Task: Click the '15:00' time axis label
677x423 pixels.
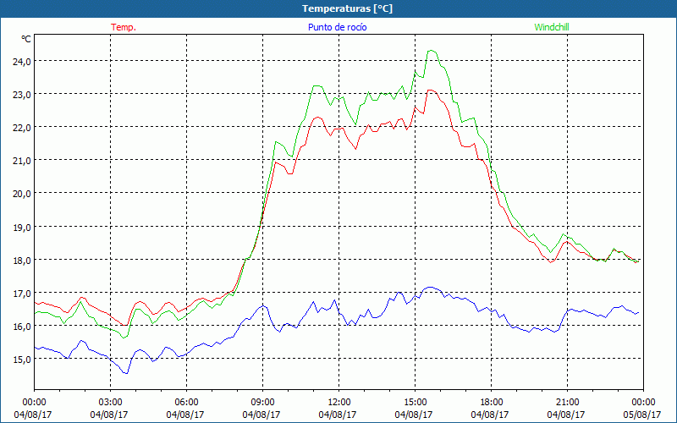Action: [415, 403]
